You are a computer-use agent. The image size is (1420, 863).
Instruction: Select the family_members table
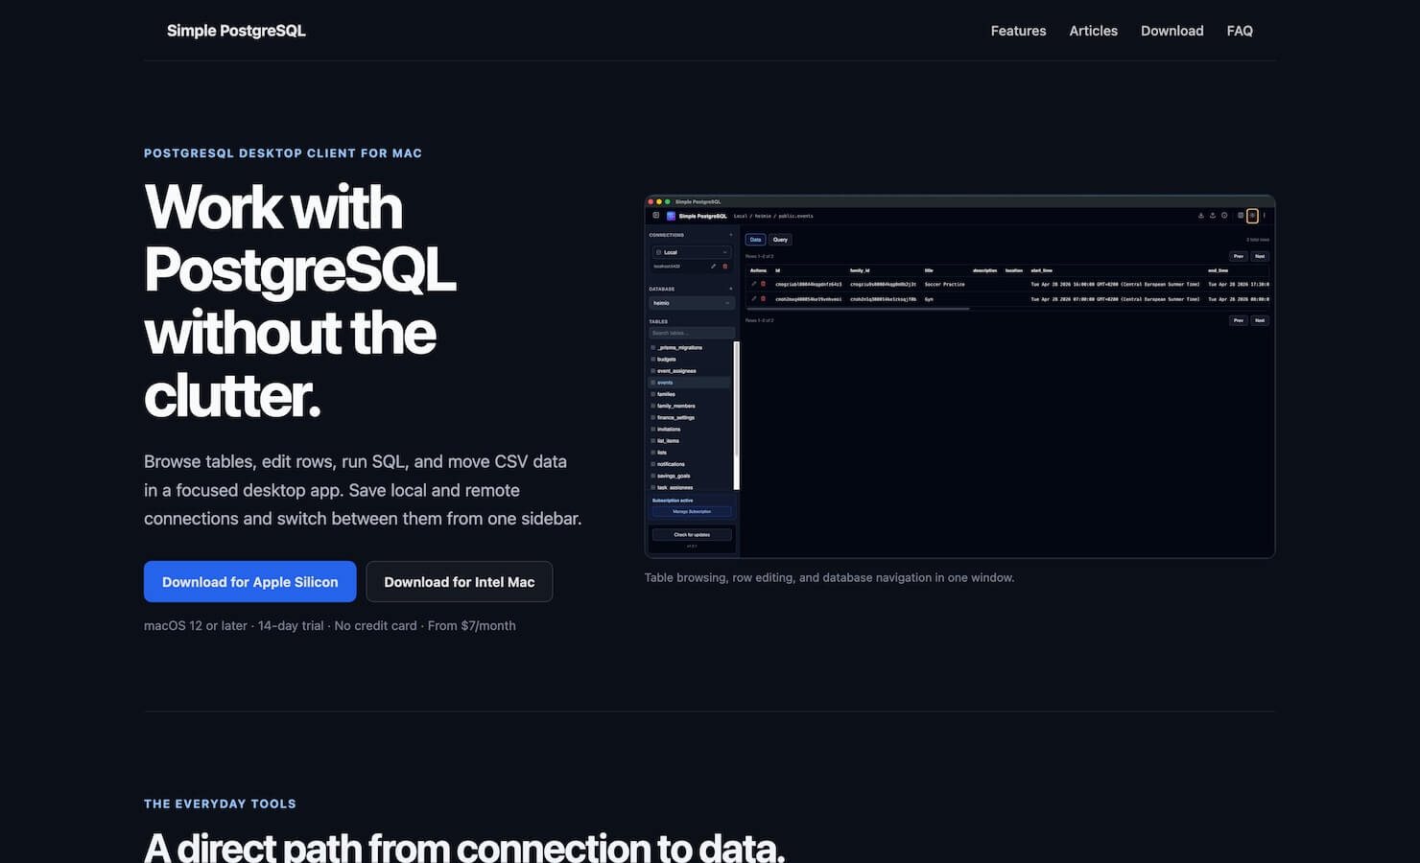coord(690,406)
